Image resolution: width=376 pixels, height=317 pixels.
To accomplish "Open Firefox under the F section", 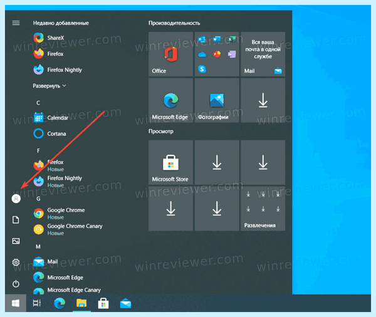I will [49, 165].
